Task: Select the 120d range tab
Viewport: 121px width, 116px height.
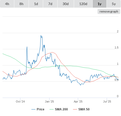Action: pos(83,4)
